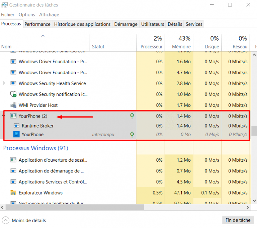Click the Task Manager title bar icon
Screen dimensions: 257x228
click(x=4, y=5)
